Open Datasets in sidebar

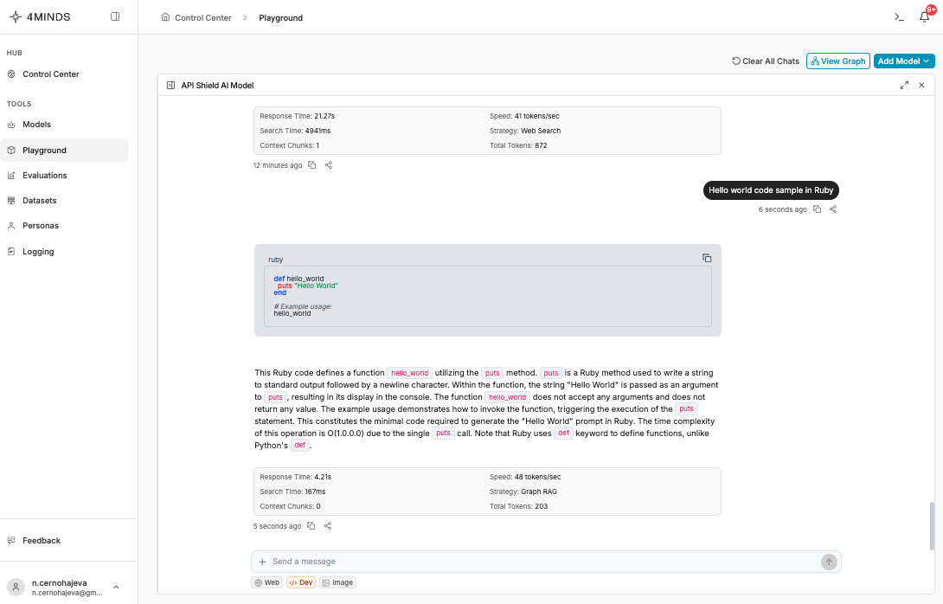pos(64,201)
